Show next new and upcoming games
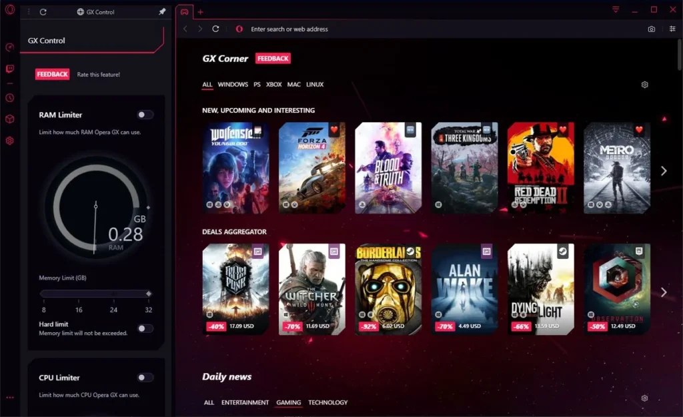This screenshot has height=417, width=683. [x=664, y=171]
